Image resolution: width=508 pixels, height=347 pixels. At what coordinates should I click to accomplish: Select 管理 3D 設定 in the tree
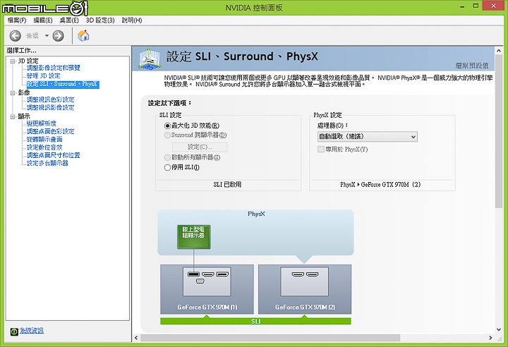click(x=44, y=75)
